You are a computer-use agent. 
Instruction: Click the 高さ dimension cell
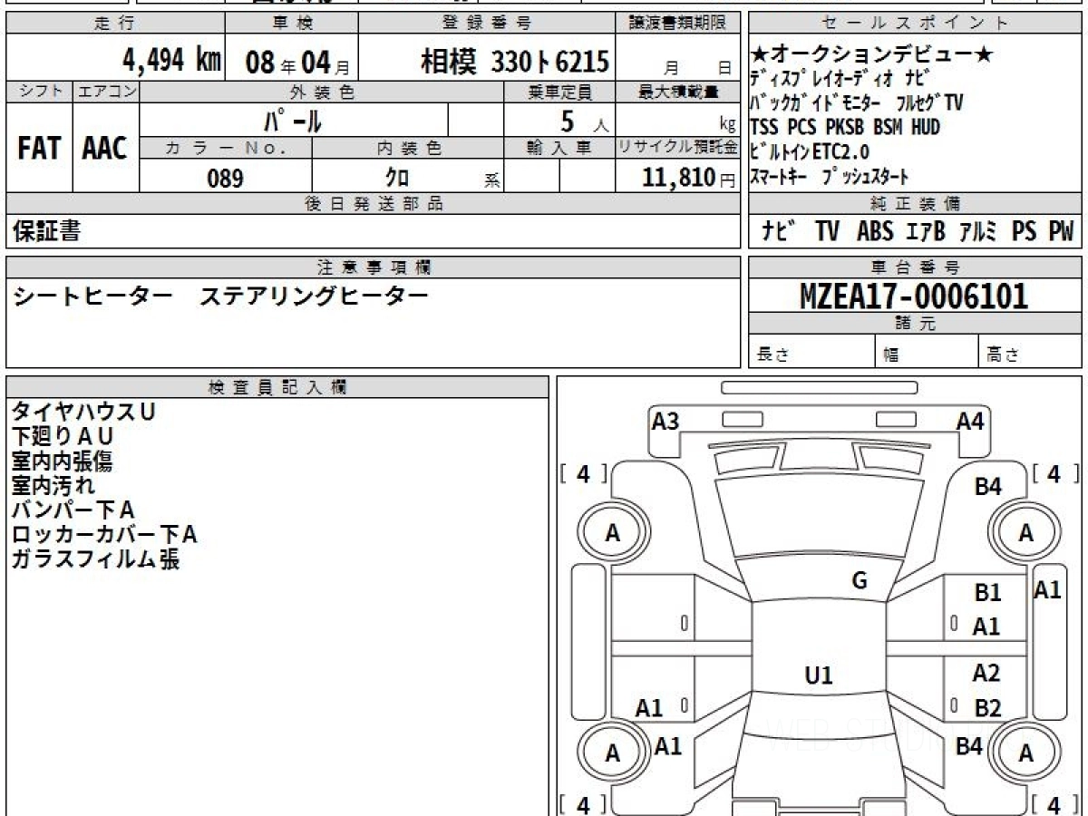(1030, 353)
